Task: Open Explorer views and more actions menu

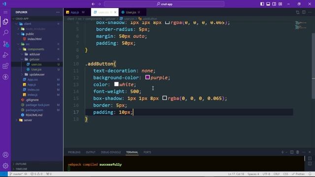Action: [x=58, y=12]
